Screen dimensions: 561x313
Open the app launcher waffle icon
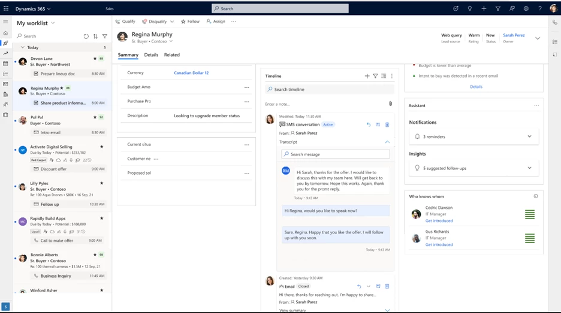(x=6, y=8)
